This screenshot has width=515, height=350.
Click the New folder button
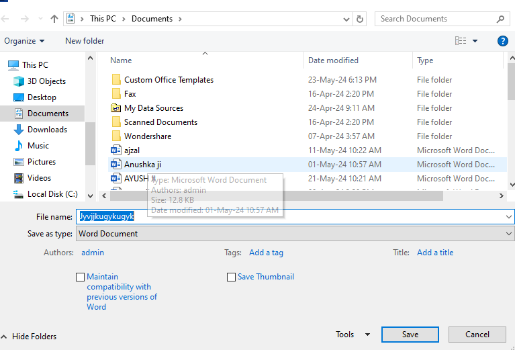click(85, 41)
